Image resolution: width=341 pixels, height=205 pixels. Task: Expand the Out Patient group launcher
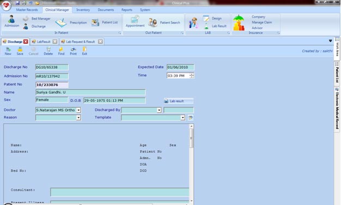coord(182,33)
